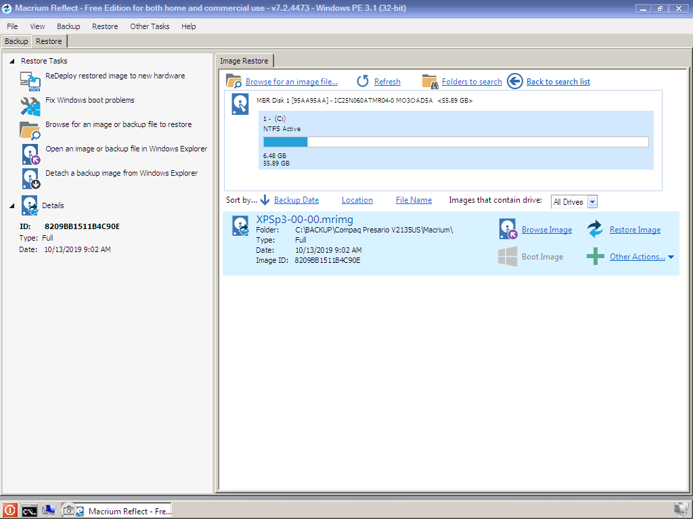Select the 1 - (C:) NTFS Active partition label
The image size is (693, 519).
pyautogui.click(x=282, y=124)
